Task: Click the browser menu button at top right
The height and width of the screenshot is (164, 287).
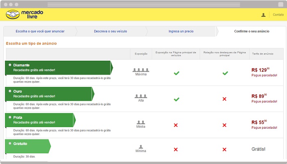Action: pos(280,5)
